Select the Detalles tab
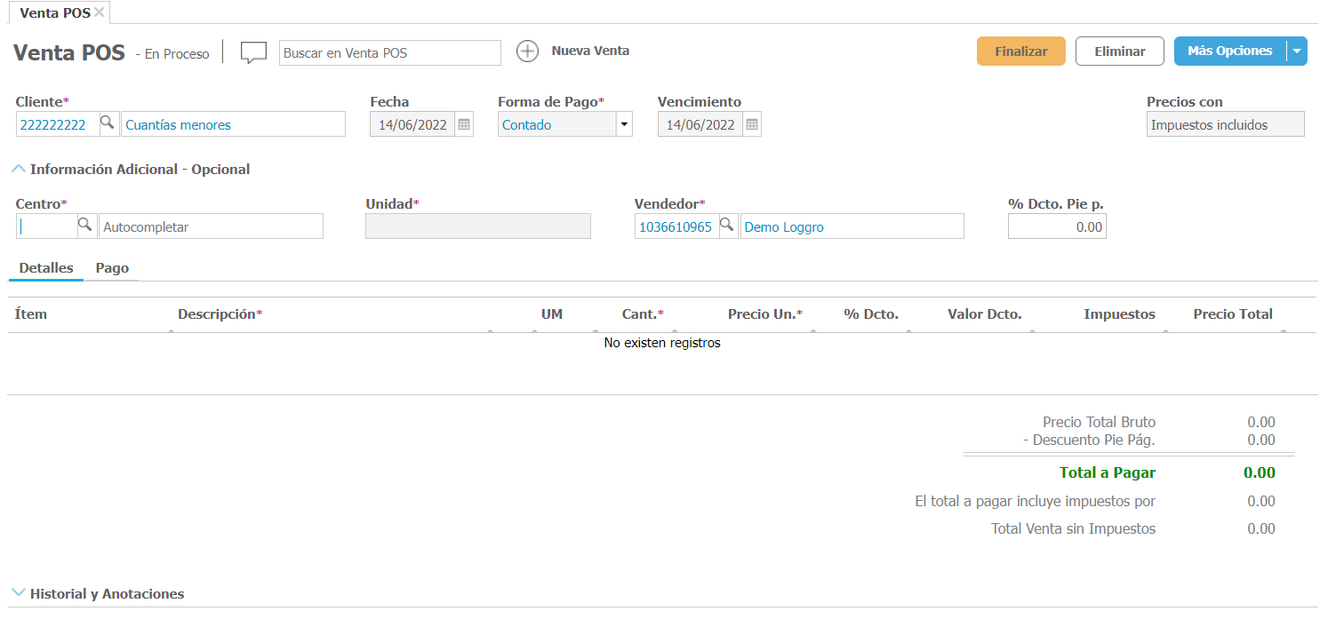 (x=46, y=268)
